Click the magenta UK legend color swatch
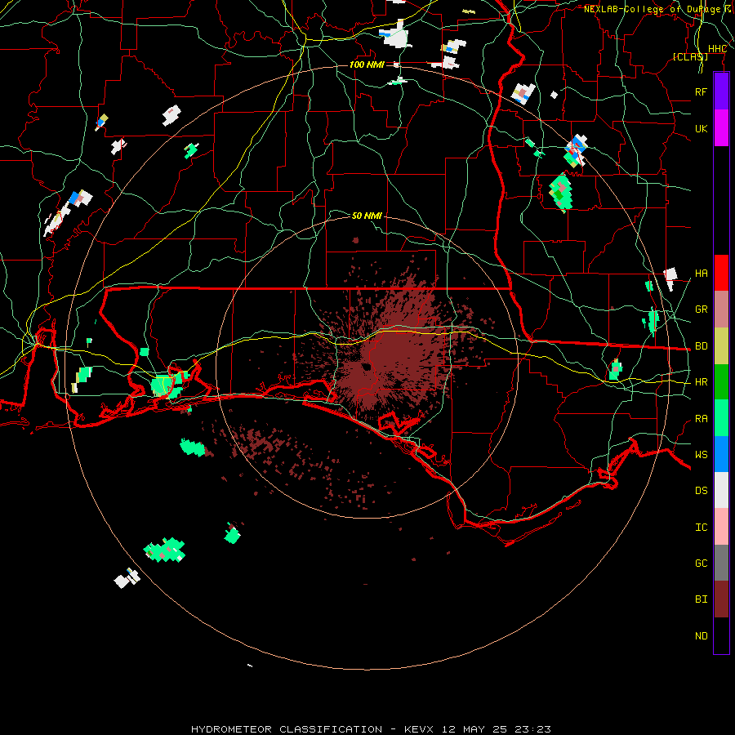 coord(721,128)
